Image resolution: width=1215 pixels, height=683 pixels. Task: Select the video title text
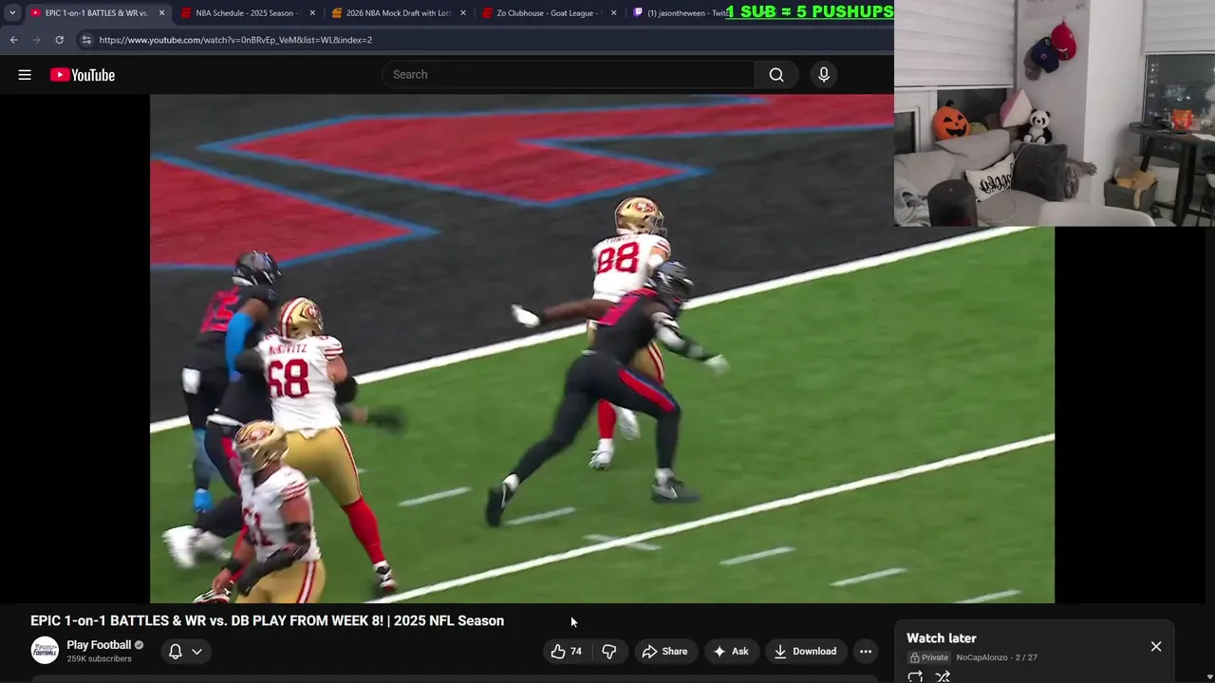point(267,620)
